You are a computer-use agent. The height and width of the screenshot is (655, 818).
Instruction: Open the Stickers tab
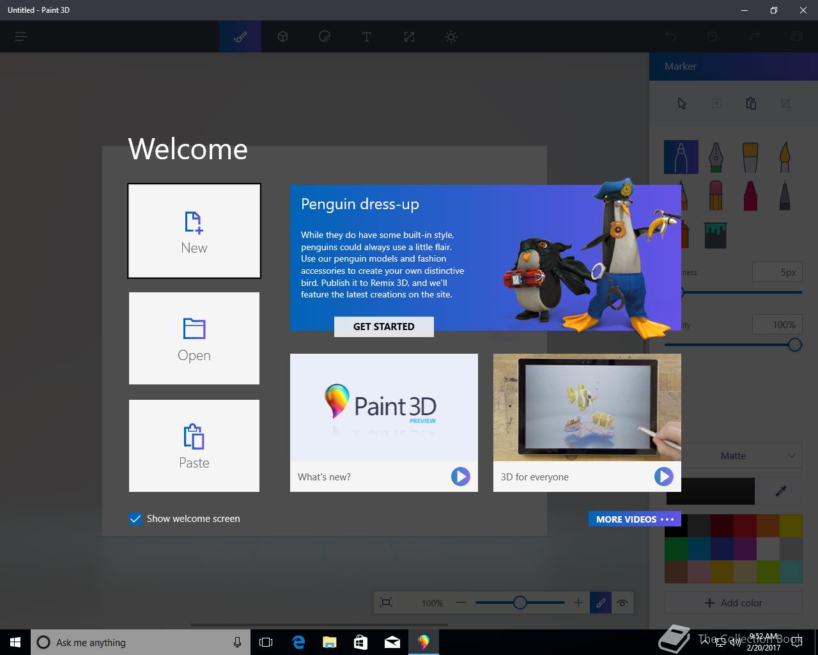pyautogui.click(x=325, y=36)
